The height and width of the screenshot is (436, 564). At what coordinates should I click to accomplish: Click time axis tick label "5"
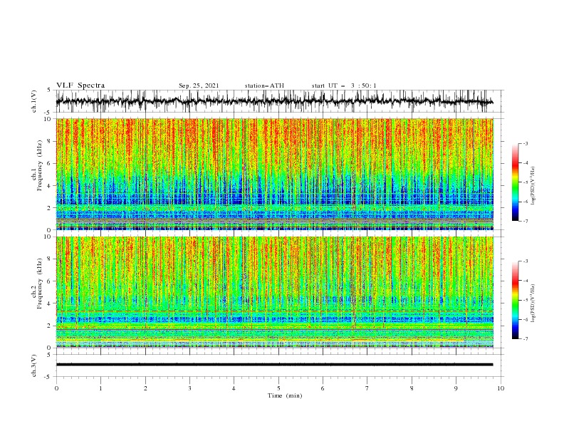click(278, 388)
